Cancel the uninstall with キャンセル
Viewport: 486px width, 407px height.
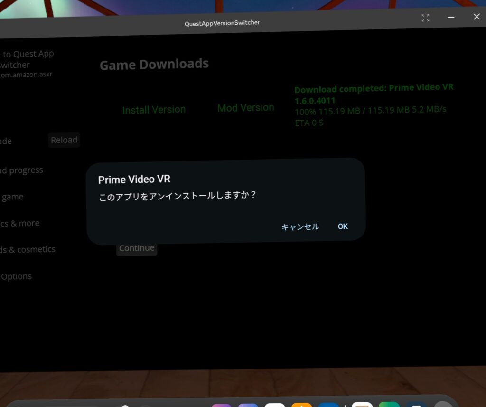300,227
